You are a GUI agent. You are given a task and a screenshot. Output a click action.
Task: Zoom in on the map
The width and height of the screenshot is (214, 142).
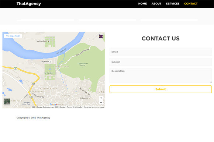pos(101,98)
